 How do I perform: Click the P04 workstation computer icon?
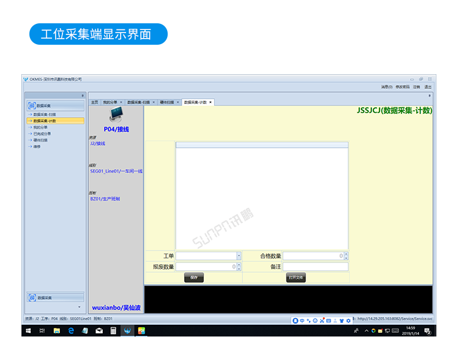pyautogui.click(x=116, y=115)
